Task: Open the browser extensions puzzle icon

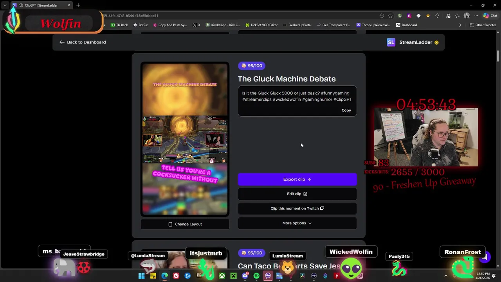Action: [437, 16]
